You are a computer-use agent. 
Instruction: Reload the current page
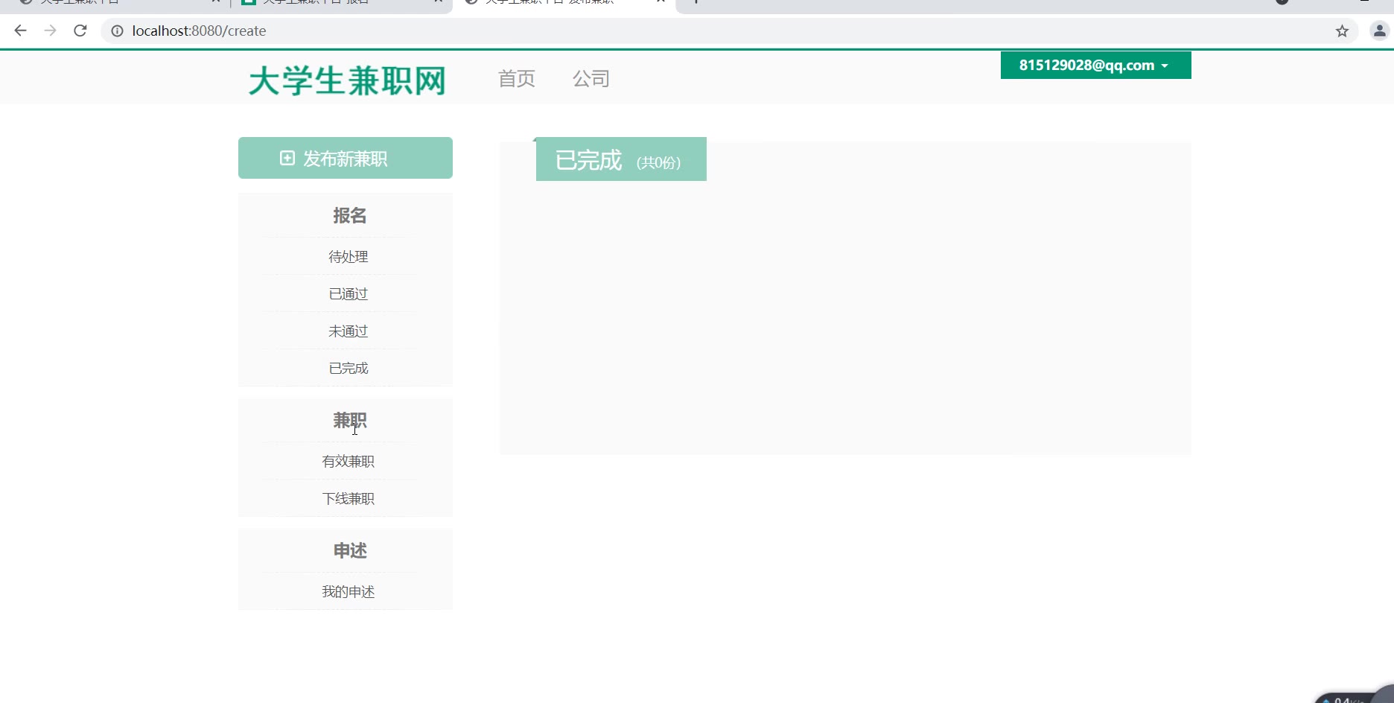(80, 31)
